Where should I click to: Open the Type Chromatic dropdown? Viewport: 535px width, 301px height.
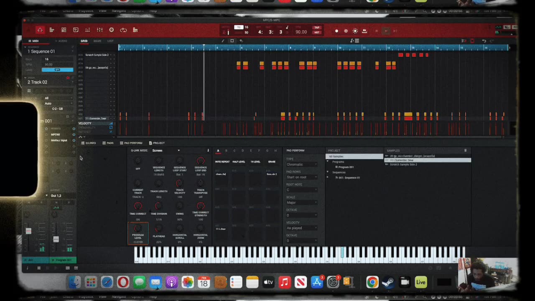(301, 164)
